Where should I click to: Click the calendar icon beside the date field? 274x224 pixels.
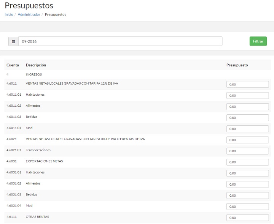point(13,41)
